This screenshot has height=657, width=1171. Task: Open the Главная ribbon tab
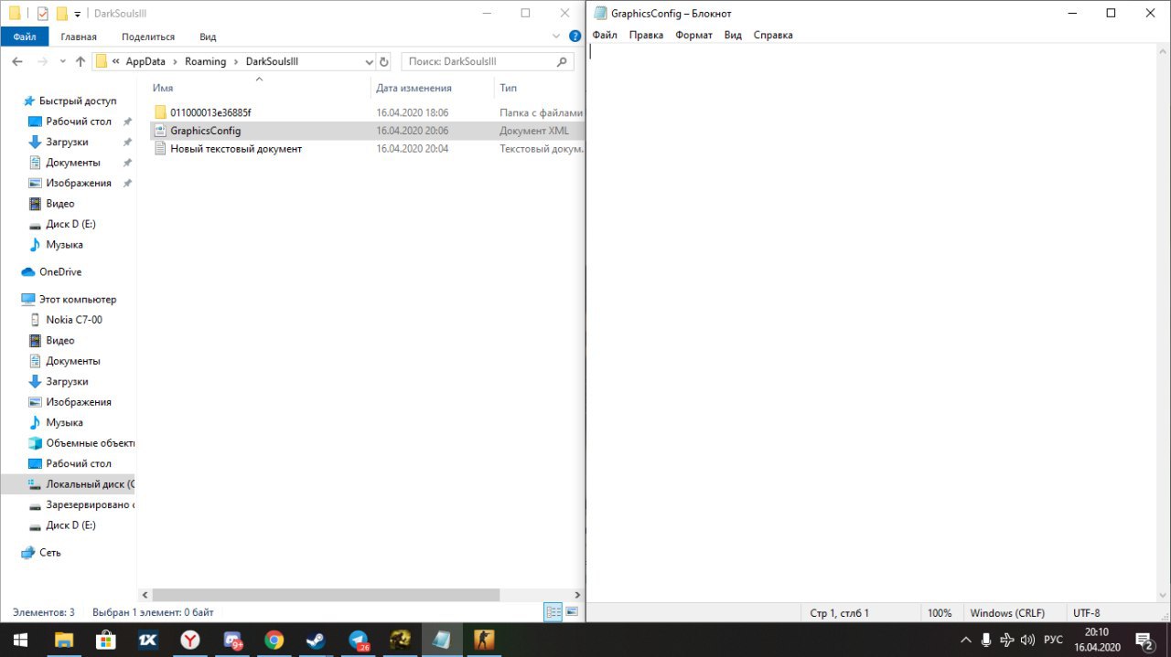coord(79,37)
